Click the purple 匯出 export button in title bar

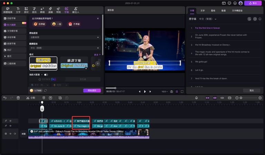tap(253, 3)
